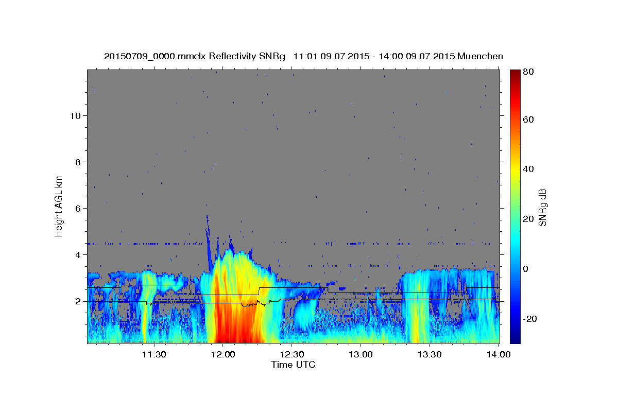Click the height axis label 10
Screen dimensions: 618x412
75,115
